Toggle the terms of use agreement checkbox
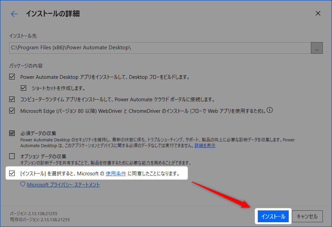 [12, 173]
